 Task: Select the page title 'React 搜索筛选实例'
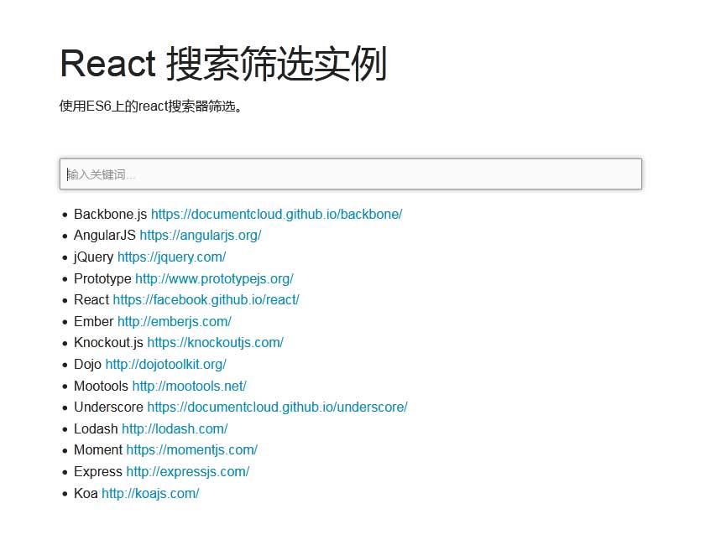click(x=223, y=64)
